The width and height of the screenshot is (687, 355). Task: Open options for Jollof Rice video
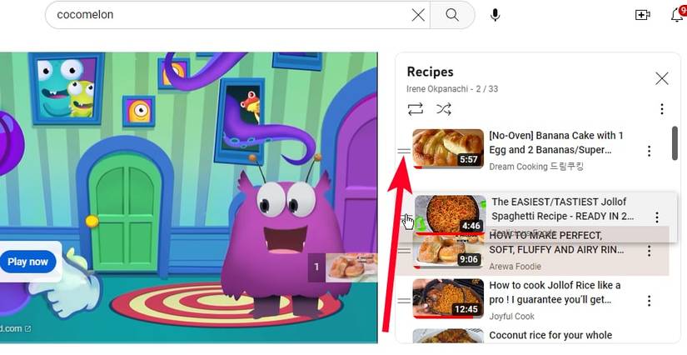(x=649, y=301)
